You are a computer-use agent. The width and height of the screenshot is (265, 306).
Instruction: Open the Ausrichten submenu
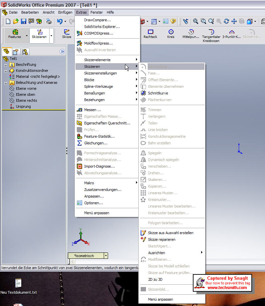172,252
